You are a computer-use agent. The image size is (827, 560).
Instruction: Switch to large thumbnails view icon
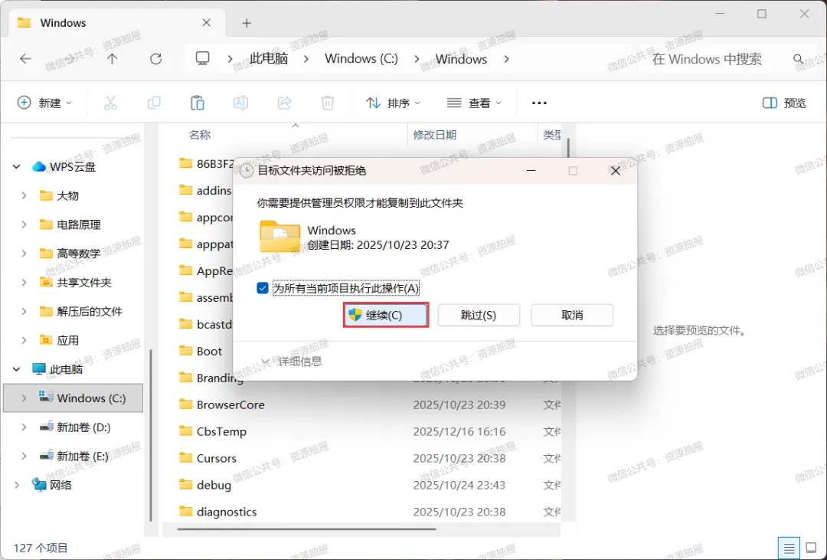(x=811, y=549)
